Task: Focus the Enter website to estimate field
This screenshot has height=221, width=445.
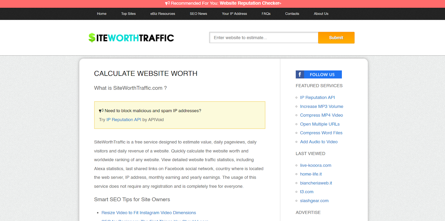Action: (264, 38)
